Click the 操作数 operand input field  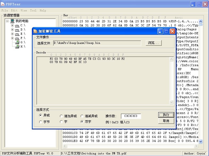click(x=131, y=116)
